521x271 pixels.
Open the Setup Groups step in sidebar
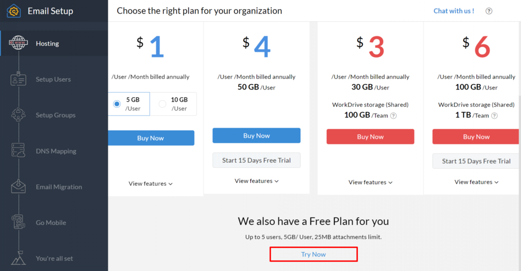(x=55, y=115)
